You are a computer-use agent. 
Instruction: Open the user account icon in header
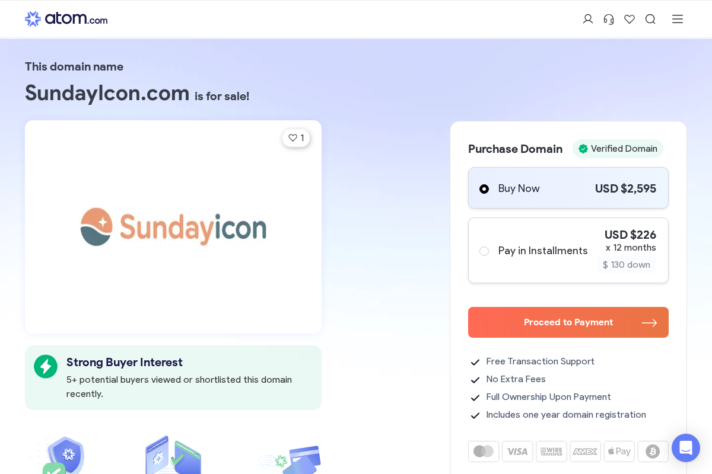pyautogui.click(x=588, y=19)
